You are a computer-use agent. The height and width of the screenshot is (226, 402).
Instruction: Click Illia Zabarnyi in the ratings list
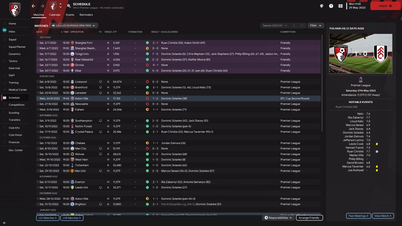(x=356, y=118)
